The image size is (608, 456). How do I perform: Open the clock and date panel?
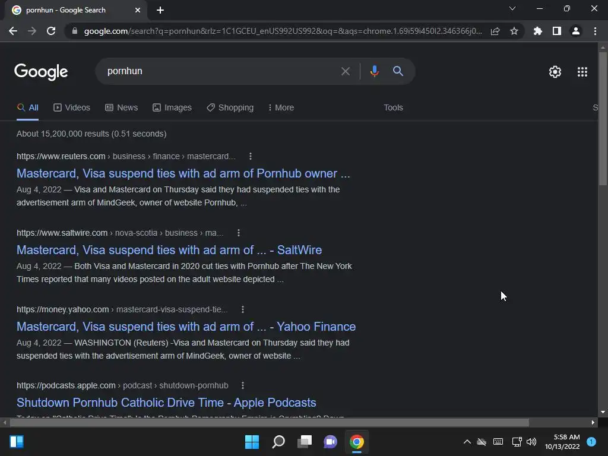(x=562, y=442)
